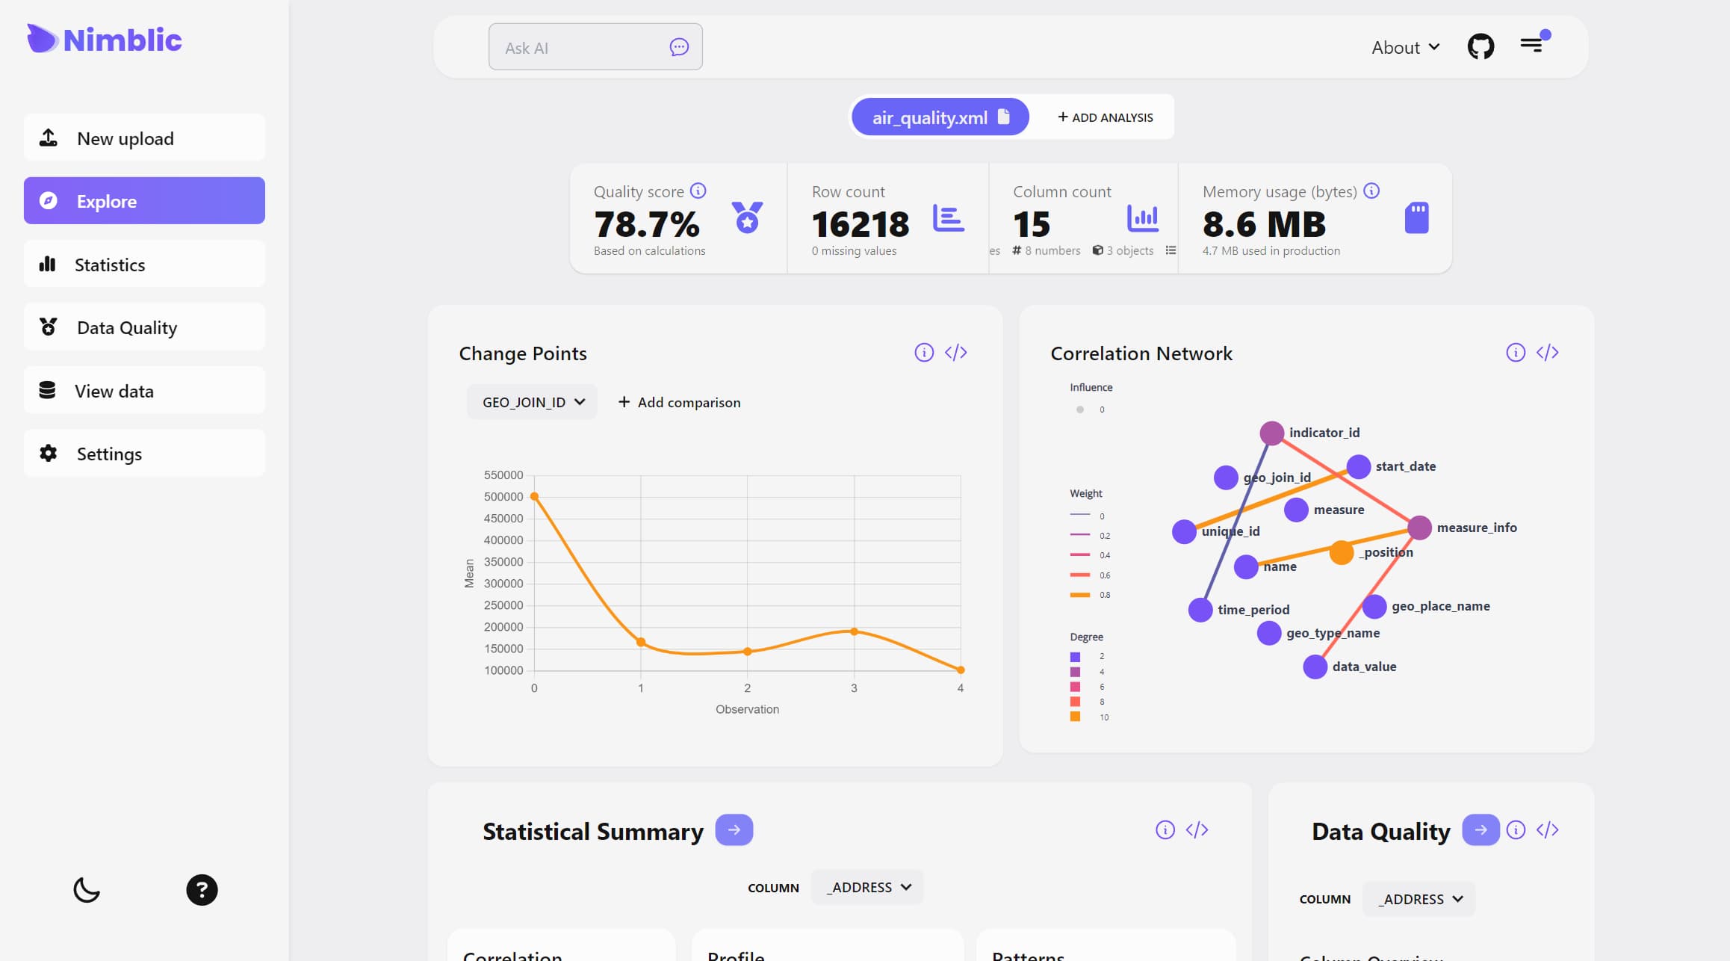
Task: Go to Statistics in sidebar
Action: click(x=144, y=265)
